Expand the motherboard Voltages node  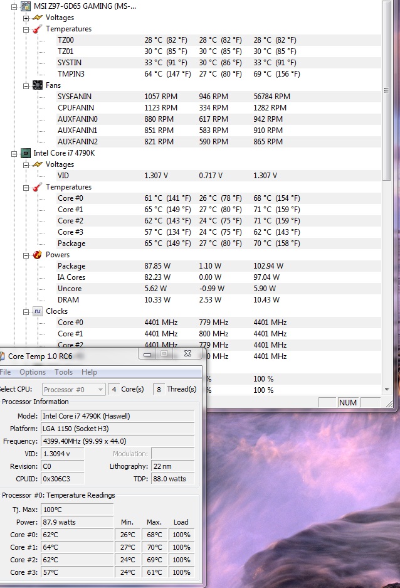pos(26,18)
